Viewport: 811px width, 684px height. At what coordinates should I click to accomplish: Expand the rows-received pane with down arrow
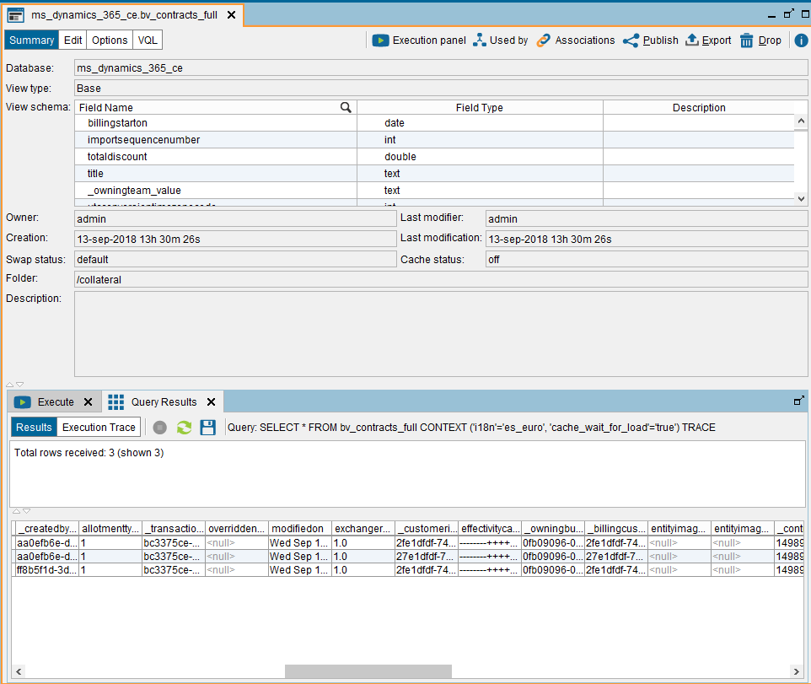27,511
